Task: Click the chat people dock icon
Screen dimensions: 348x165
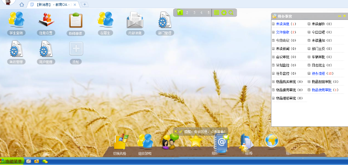Action: point(171,141)
